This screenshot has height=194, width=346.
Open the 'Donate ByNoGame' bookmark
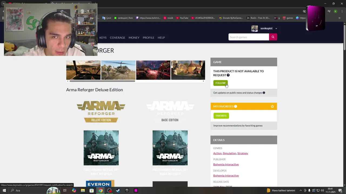tap(231, 18)
